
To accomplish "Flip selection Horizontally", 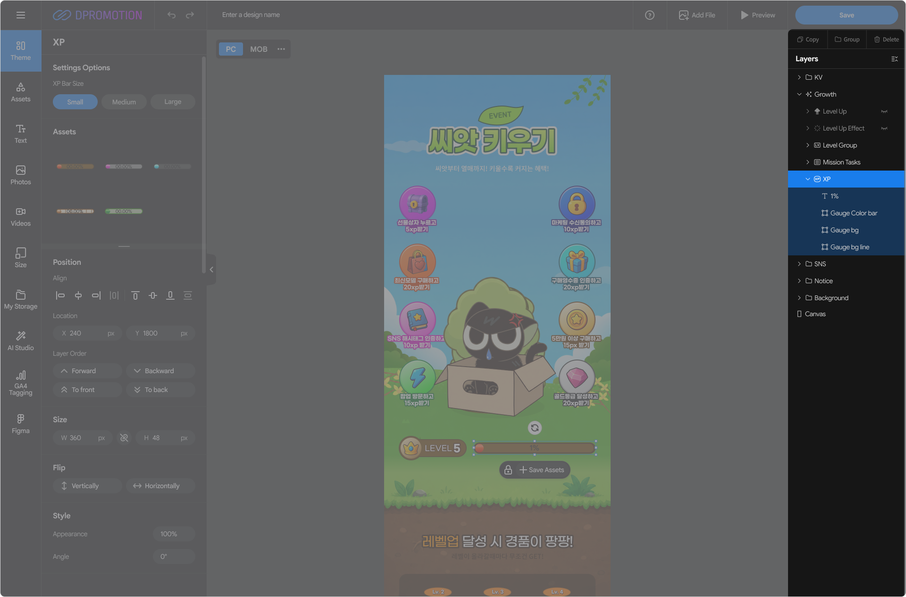I will tap(160, 486).
